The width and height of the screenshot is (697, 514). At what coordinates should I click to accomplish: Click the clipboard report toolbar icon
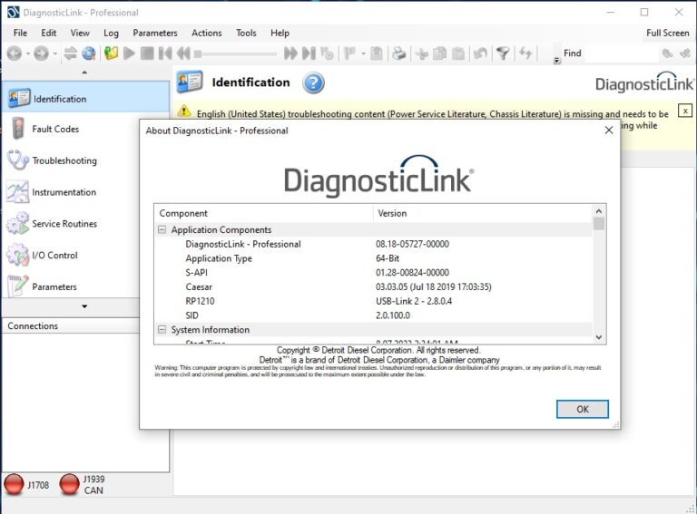(376, 53)
